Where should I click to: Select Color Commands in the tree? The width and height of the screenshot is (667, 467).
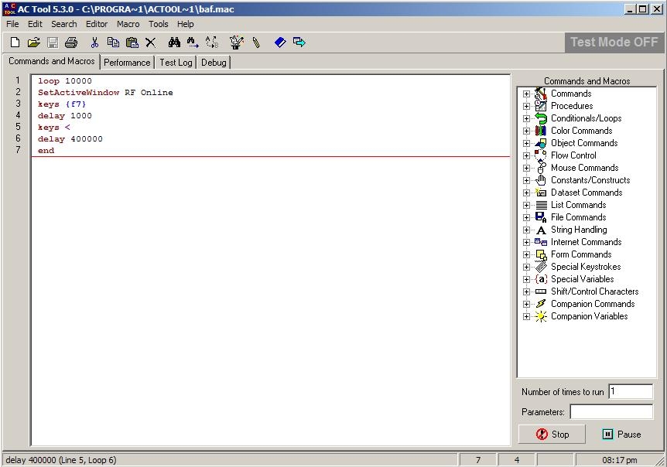click(x=581, y=131)
